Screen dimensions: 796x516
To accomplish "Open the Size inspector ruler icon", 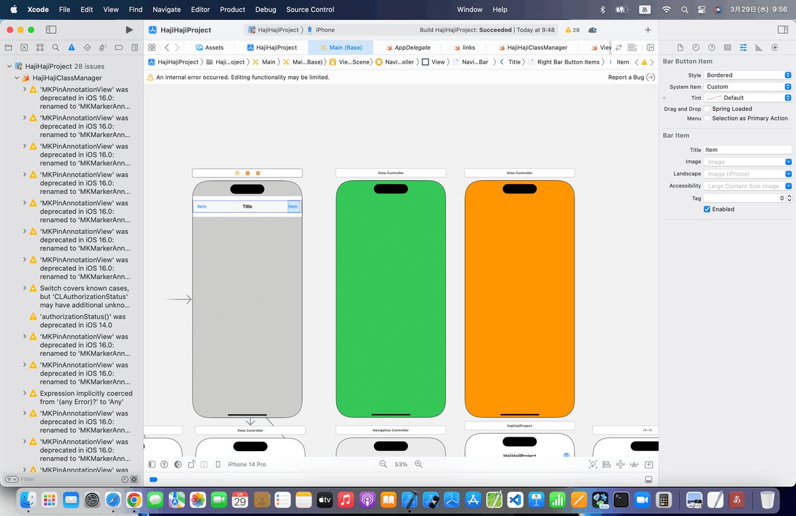I will point(760,48).
